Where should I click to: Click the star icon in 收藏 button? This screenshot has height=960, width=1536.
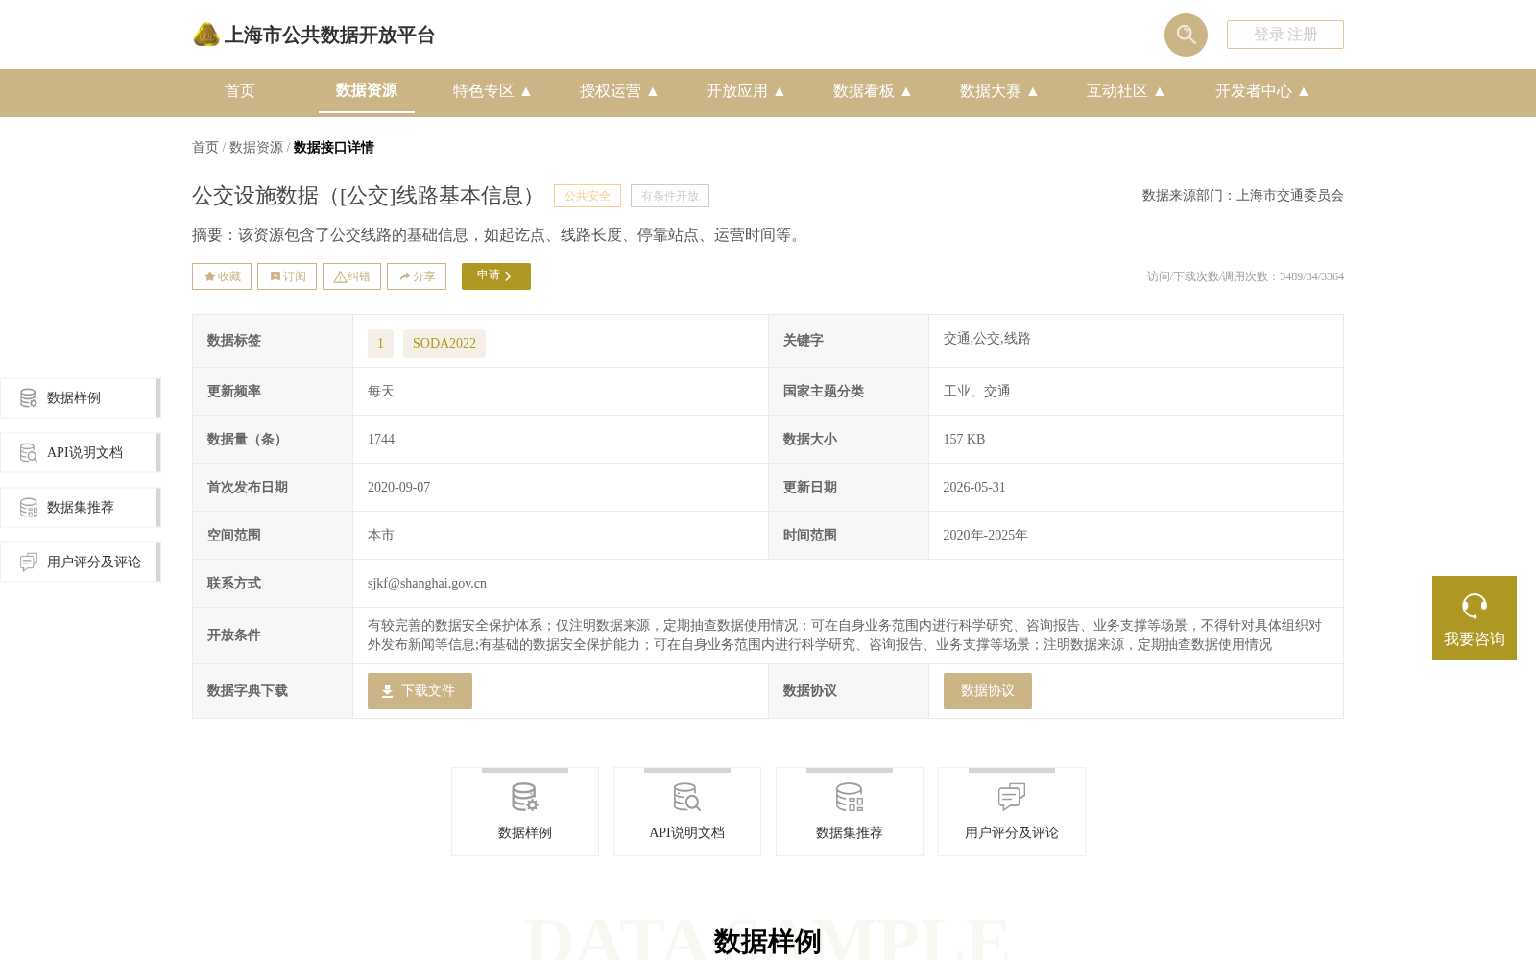pos(209,276)
